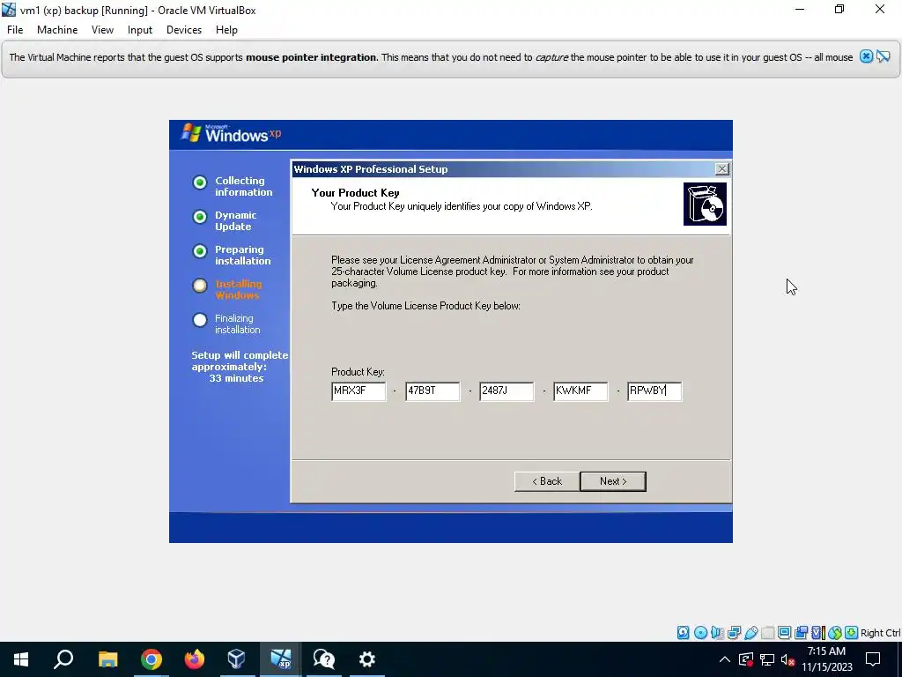Click the Next button
Image resolution: width=902 pixels, height=677 pixels.
click(613, 481)
